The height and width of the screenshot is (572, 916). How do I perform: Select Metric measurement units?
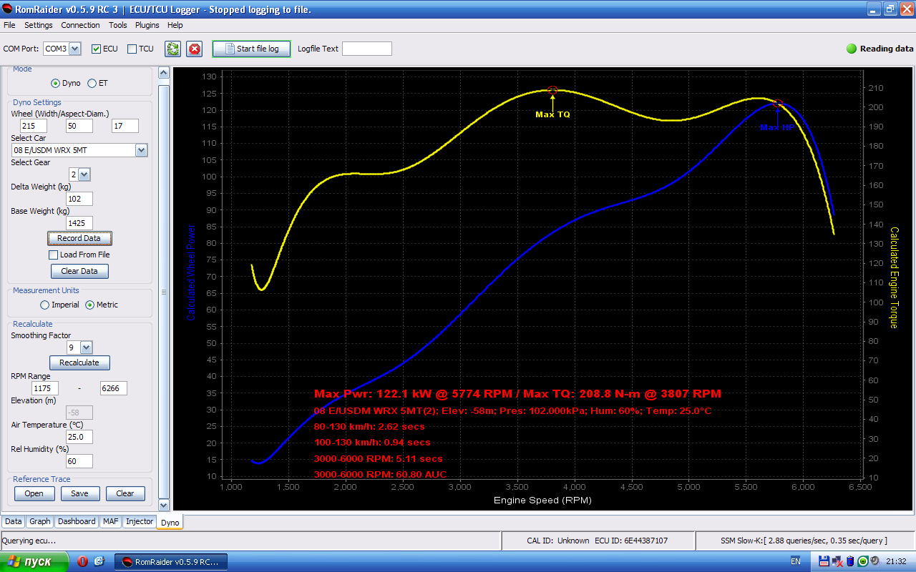tap(90, 305)
